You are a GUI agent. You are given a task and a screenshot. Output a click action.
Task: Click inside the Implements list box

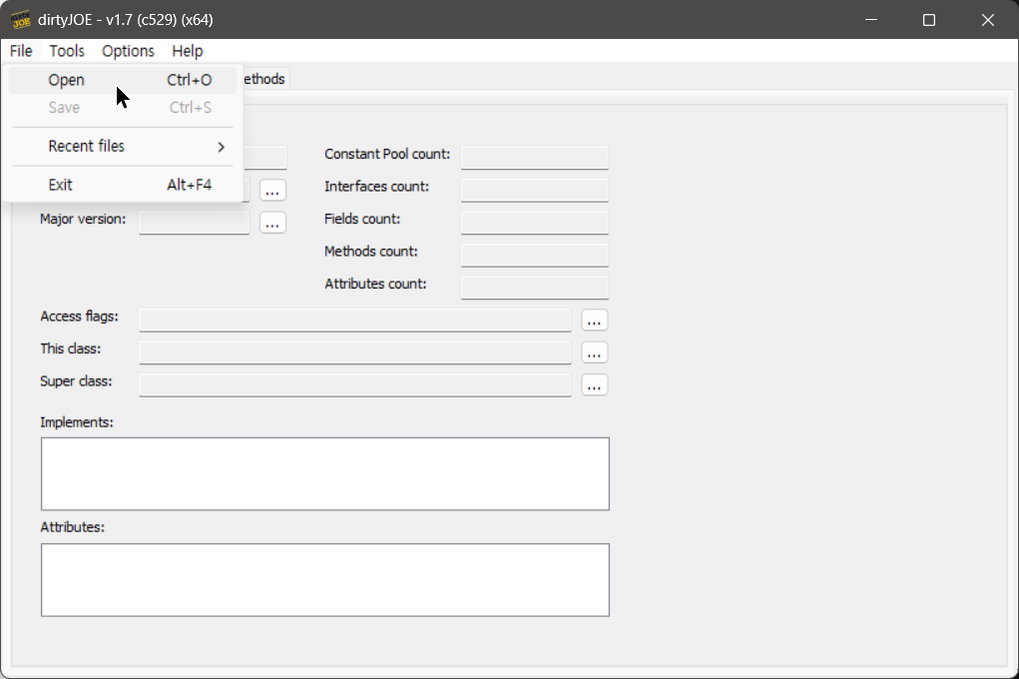pos(324,473)
